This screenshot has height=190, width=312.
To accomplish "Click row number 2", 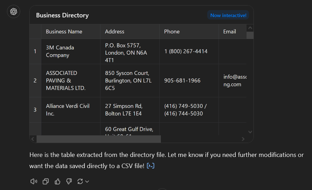I will 35,80.
